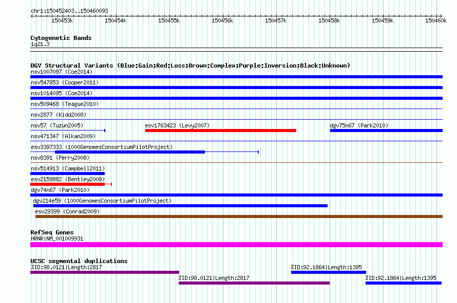Click the nsv1007097 (Coe2014) label
The width and height of the screenshot is (457, 303).
click(x=62, y=72)
